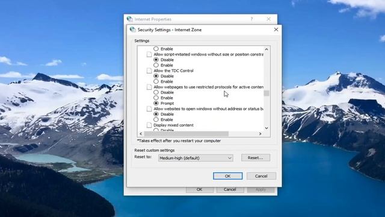Viewport: 385px width, 217px height.
Task: Select Prompt for restricted protocols active content
Action: click(x=156, y=103)
